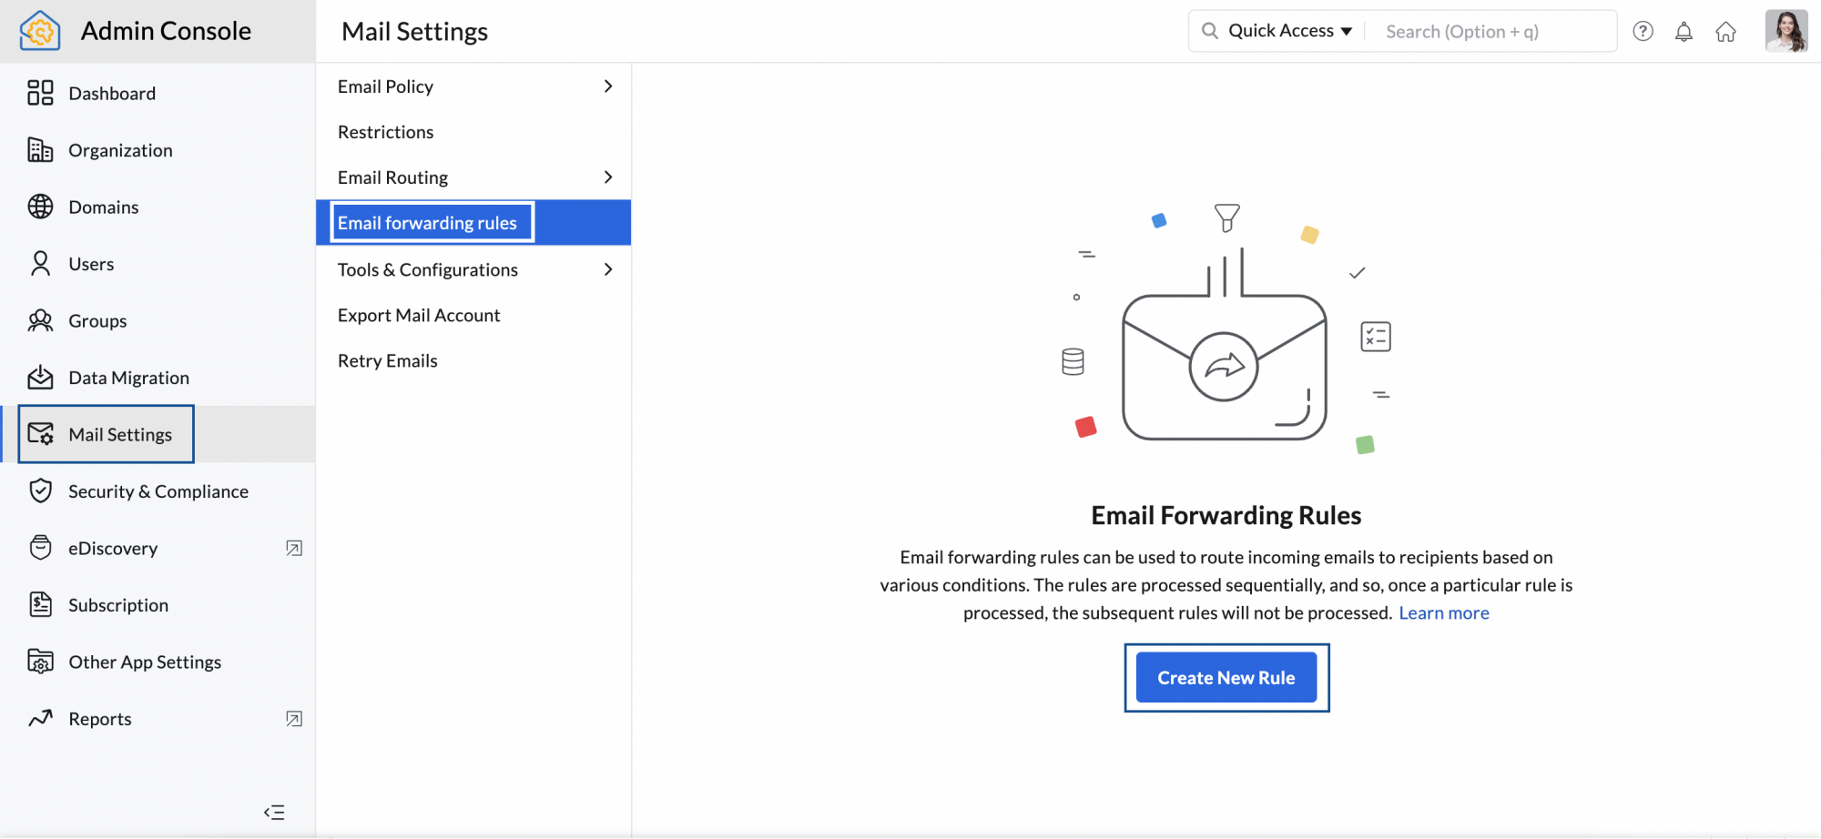Image resolution: width=1821 pixels, height=839 pixels.
Task: Open the help question mark icon
Action: coord(1643,31)
